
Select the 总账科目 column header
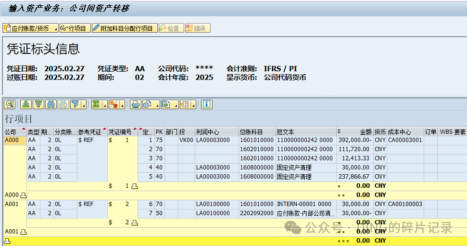(x=257, y=132)
